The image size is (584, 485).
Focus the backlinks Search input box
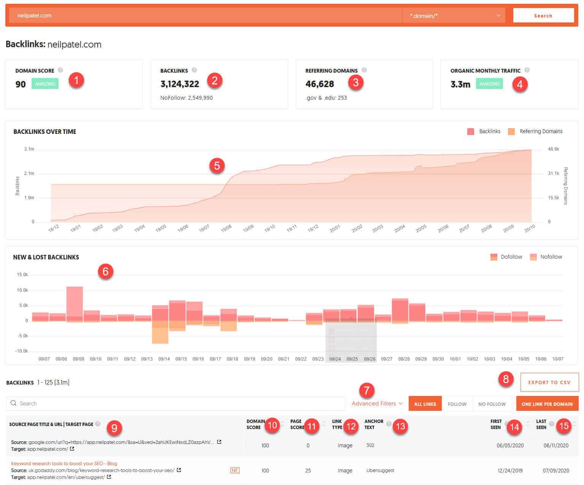176,403
